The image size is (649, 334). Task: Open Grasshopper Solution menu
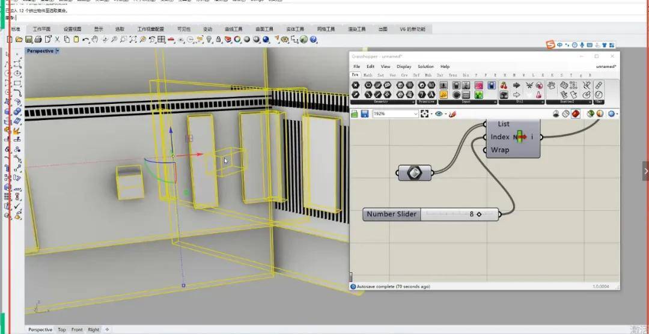click(x=425, y=66)
